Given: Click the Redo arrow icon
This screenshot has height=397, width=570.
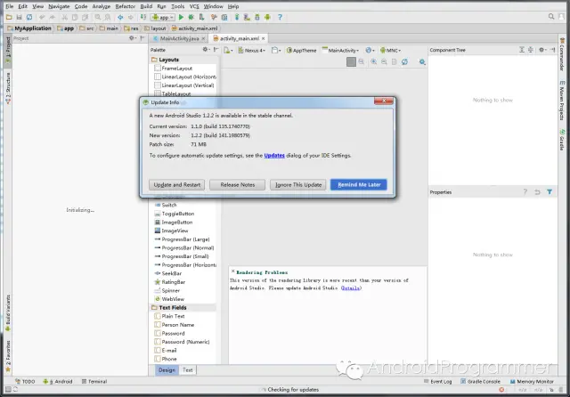Looking at the screenshot, I should 52,17.
